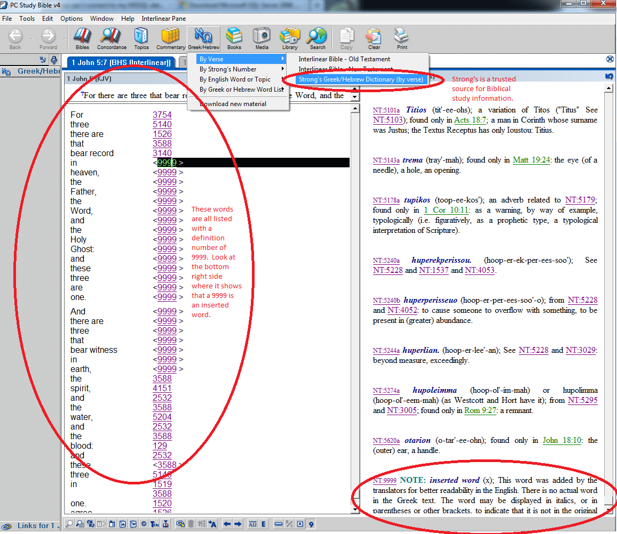Click the copyright symbol icon
The height and width of the screenshot is (534, 617).
[x=144, y=524]
